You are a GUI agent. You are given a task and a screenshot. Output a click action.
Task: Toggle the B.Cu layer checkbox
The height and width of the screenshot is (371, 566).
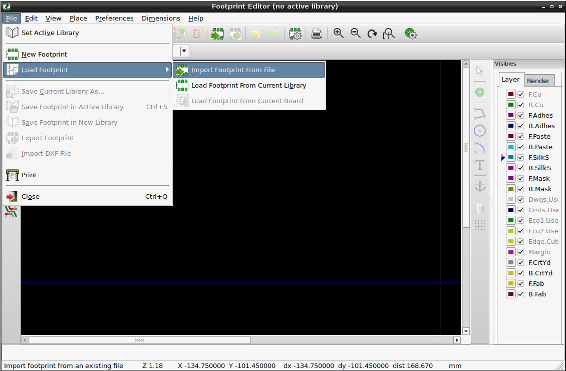tap(520, 105)
